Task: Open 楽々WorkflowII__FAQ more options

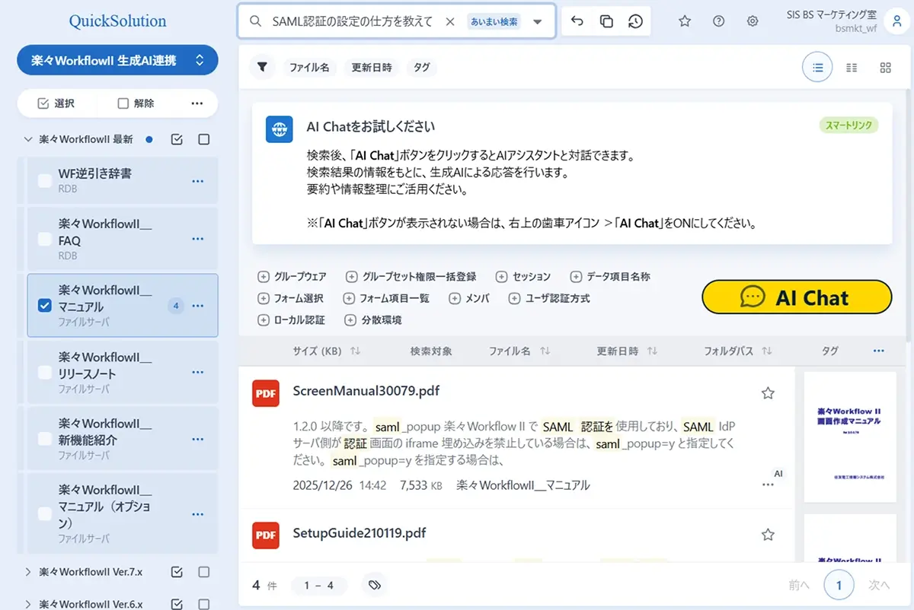Action: point(198,239)
